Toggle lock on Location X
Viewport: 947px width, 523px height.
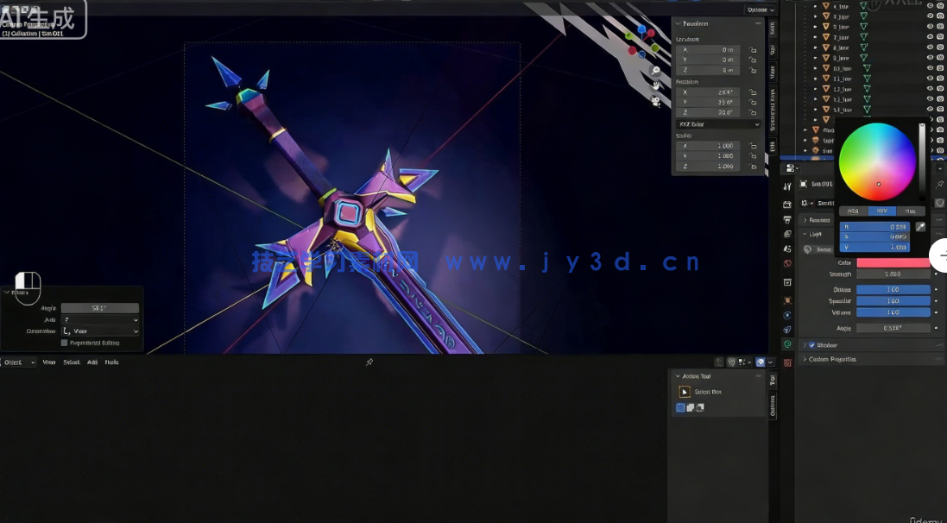click(x=754, y=50)
